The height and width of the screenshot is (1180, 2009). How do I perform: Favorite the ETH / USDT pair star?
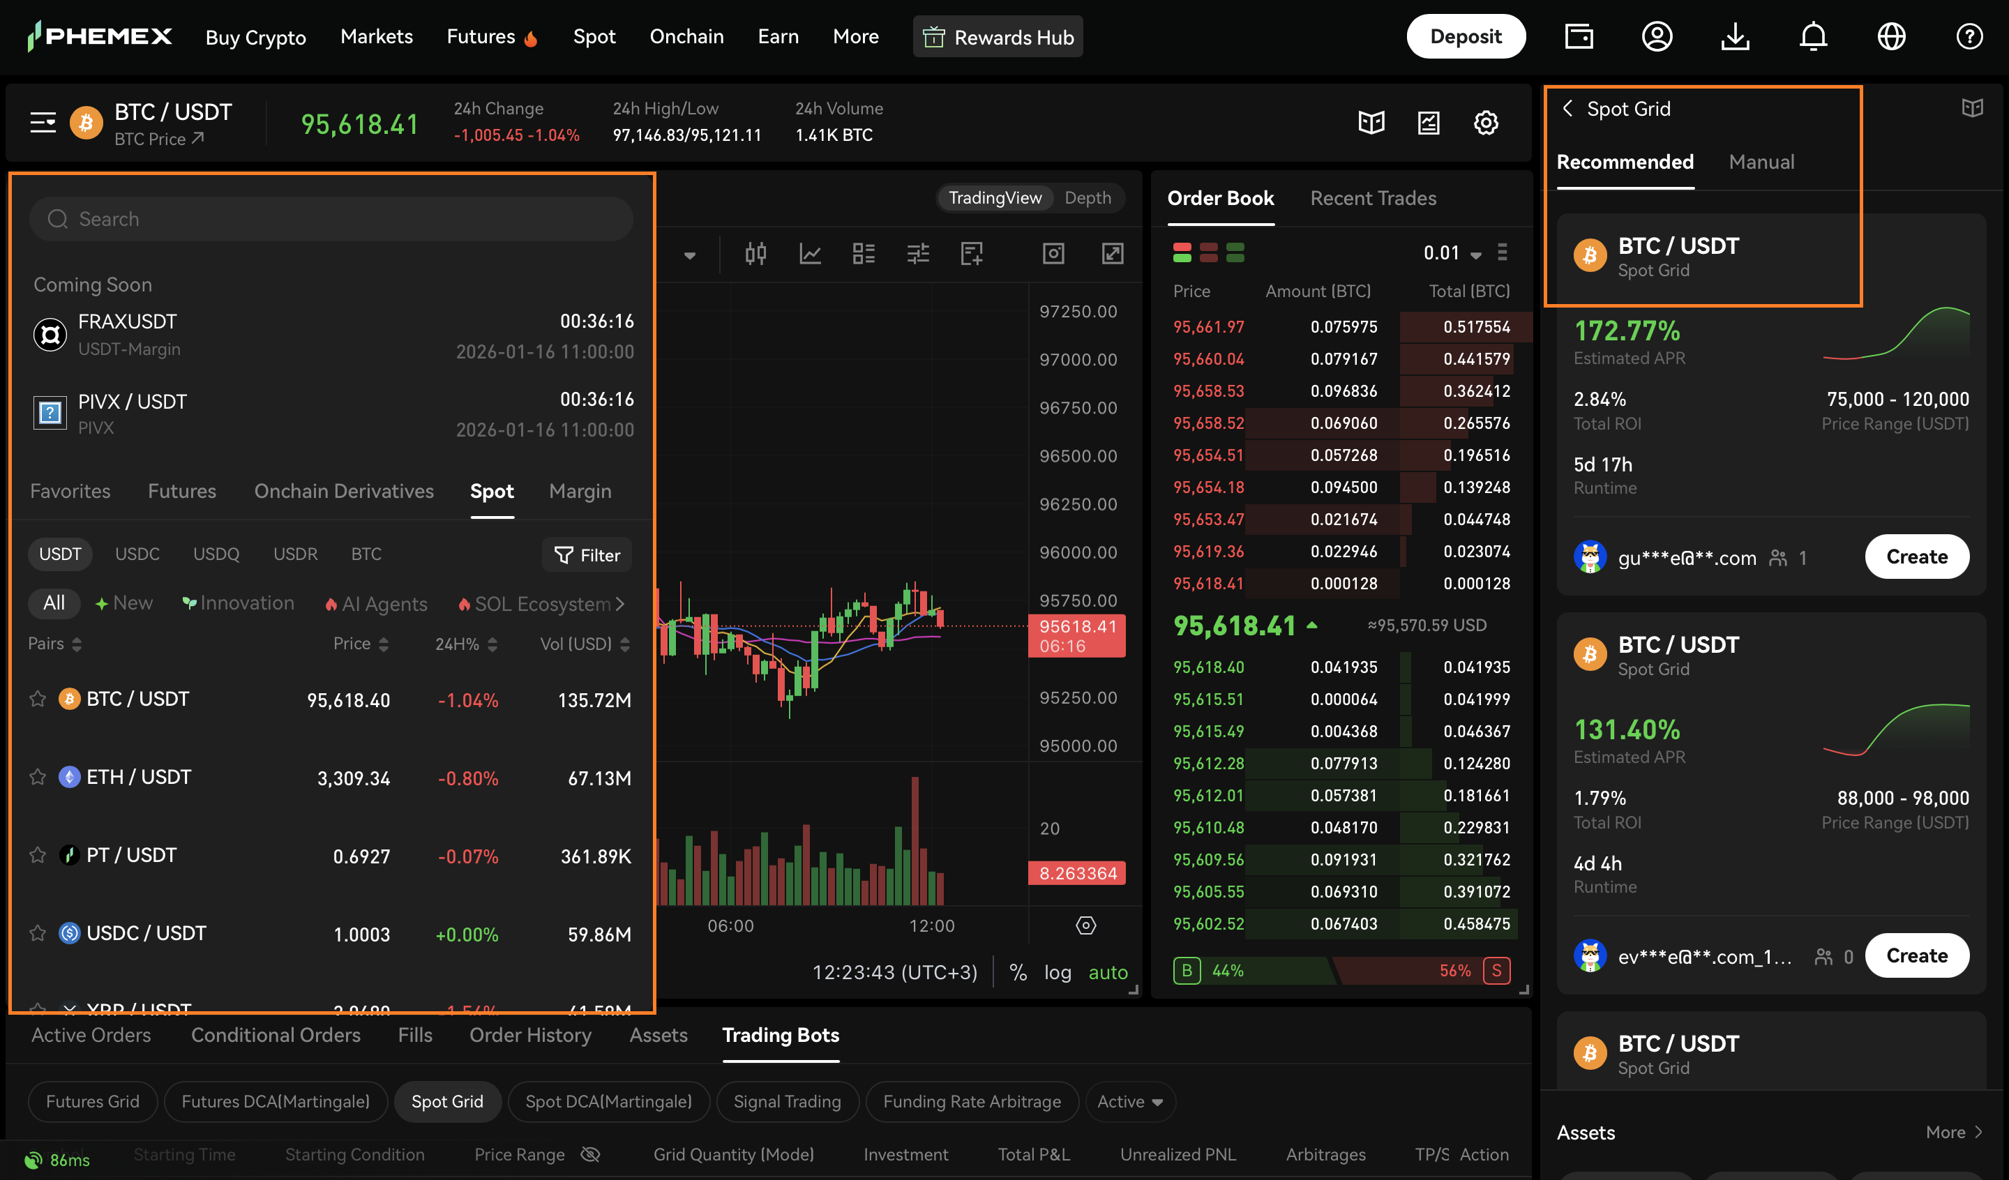[x=38, y=777]
